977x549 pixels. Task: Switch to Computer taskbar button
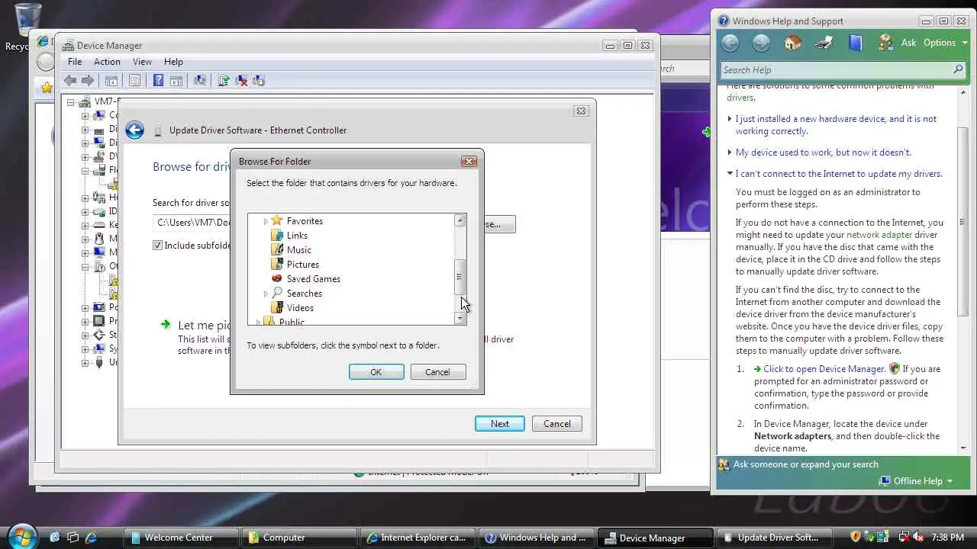point(300,538)
